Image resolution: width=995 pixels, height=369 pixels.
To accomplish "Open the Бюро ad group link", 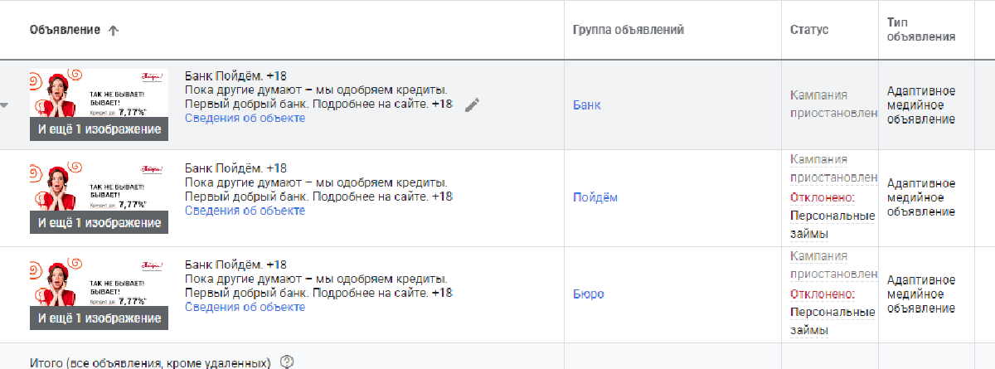I will (588, 294).
